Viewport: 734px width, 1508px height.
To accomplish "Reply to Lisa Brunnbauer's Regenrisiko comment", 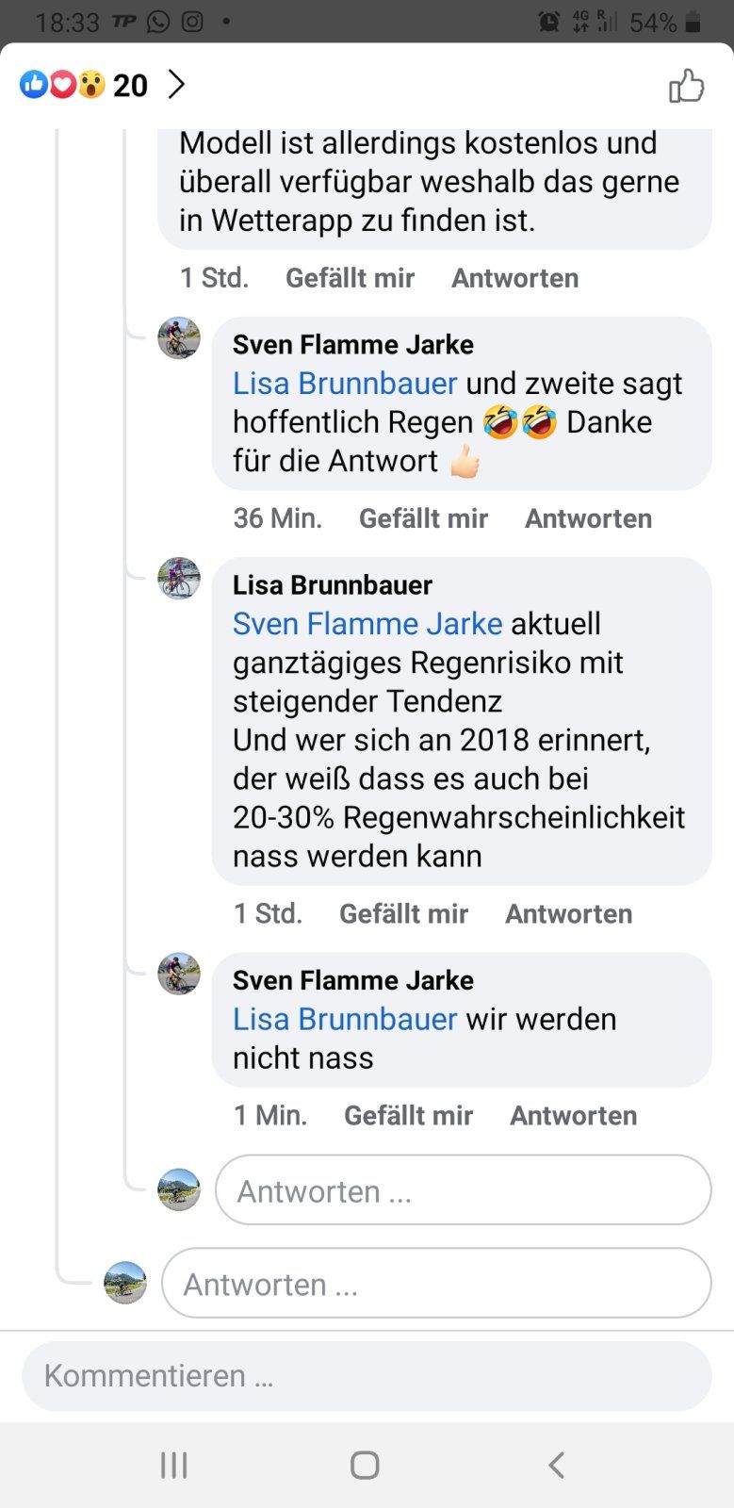I will point(568,913).
